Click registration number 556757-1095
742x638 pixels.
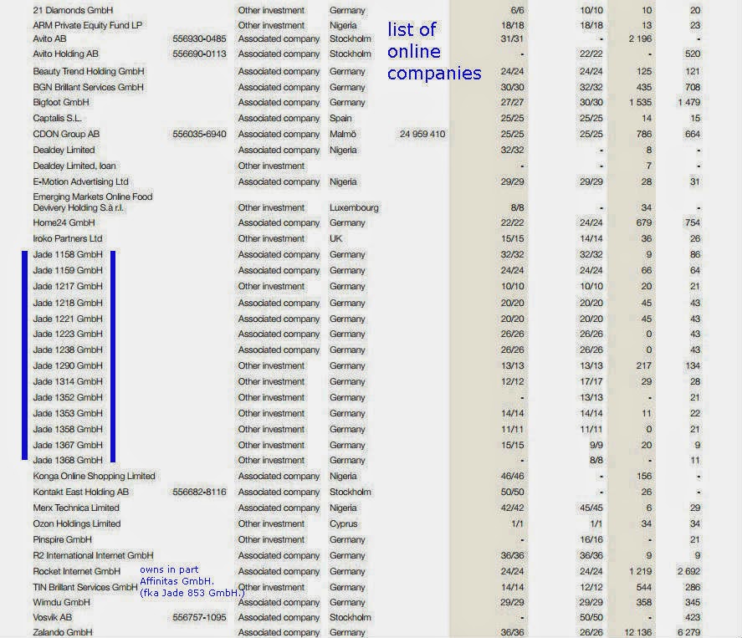(199, 618)
